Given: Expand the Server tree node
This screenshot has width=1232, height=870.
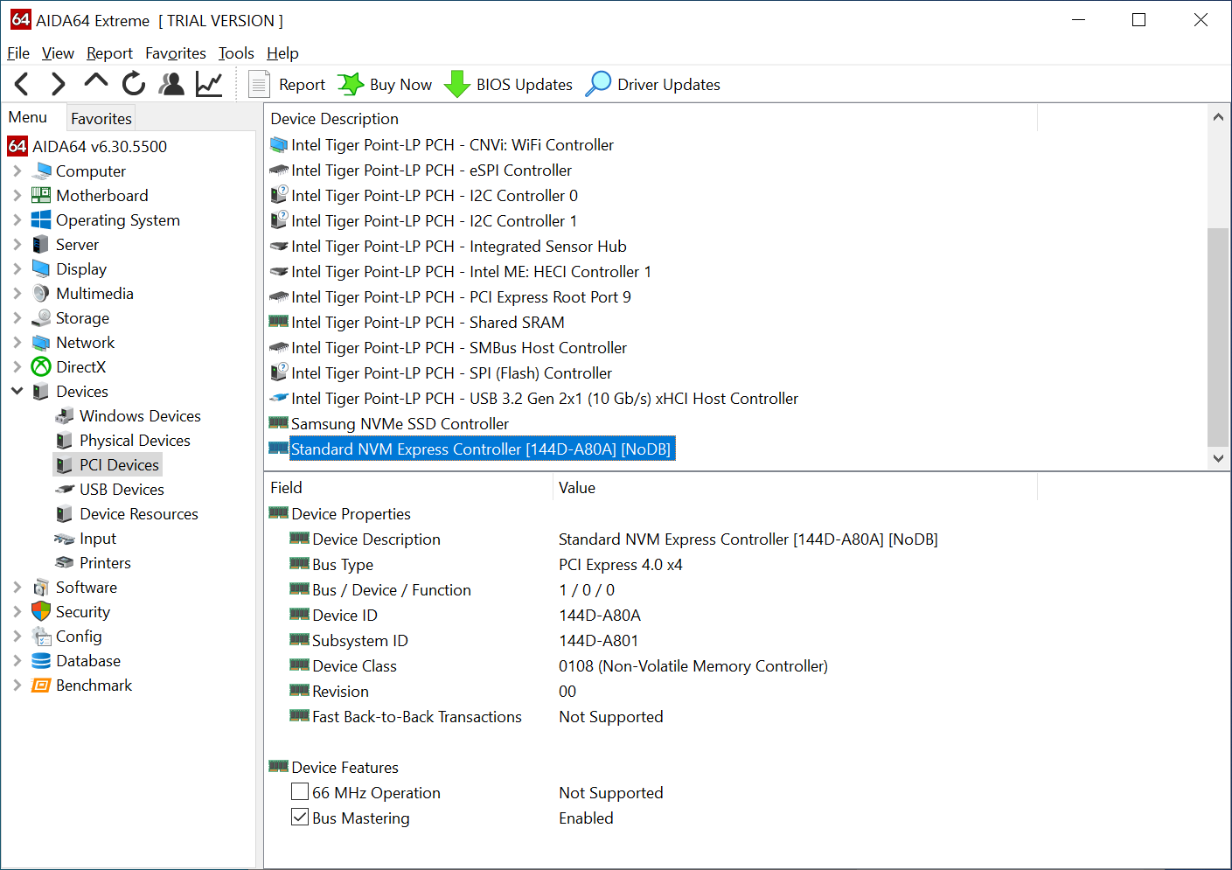Looking at the screenshot, I should (17, 245).
